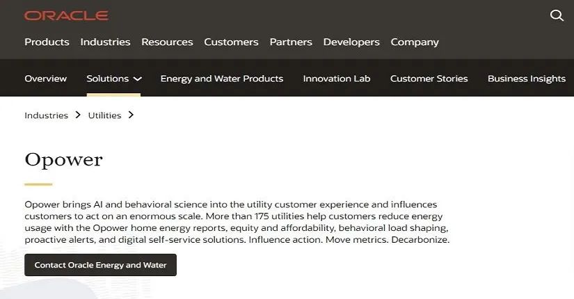Viewport: 574px width, 299px height.
Task: Select the Customers menu item
Action: point(232,42)
